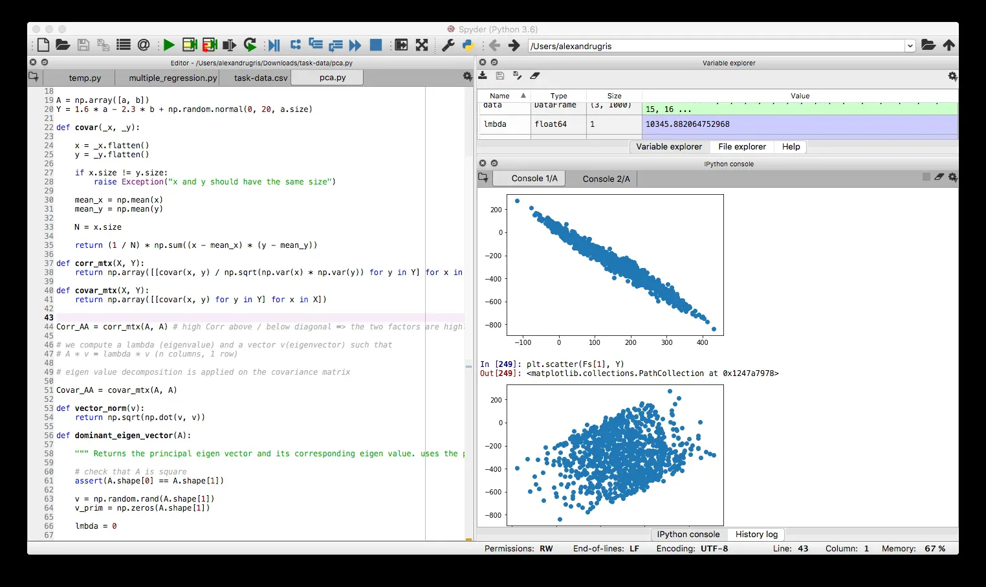This screenshot has width=986, height=587.
Task: Toggle maximize current pane icon
Action: (401, 45)
